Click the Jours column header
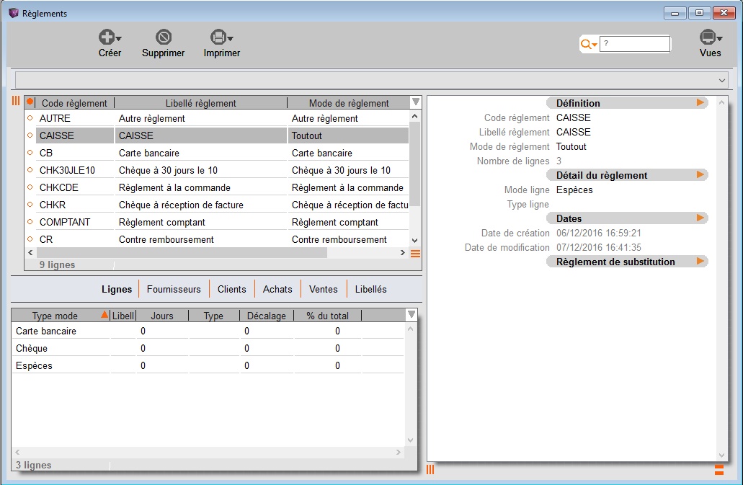 pos(162,316)
